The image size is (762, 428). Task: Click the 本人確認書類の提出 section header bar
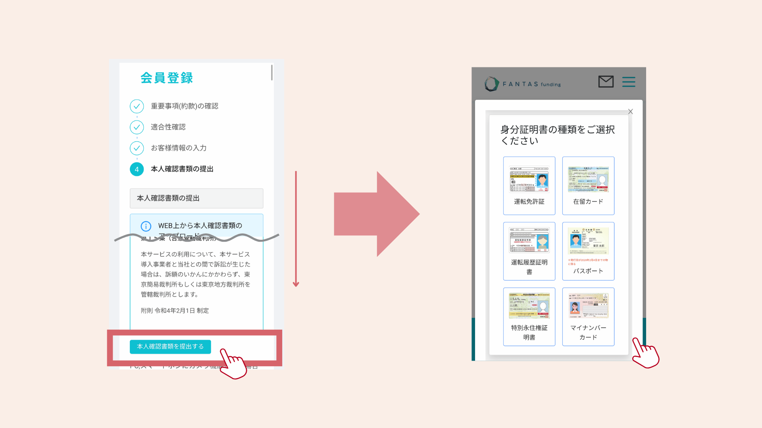pyautogui.click(x=196, y=198)
